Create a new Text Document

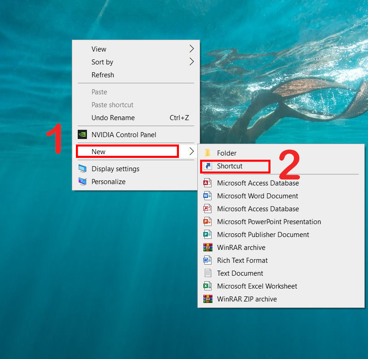281,273
